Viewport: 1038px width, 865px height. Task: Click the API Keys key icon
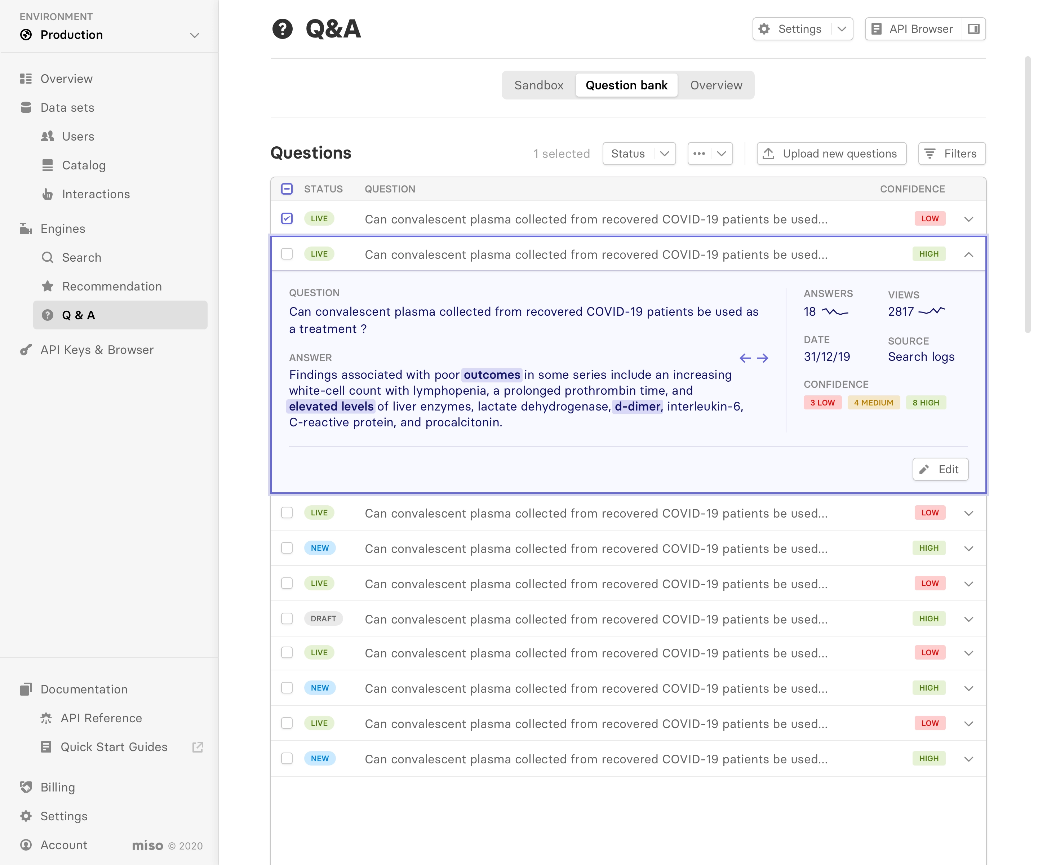click(x=26, y=350)
